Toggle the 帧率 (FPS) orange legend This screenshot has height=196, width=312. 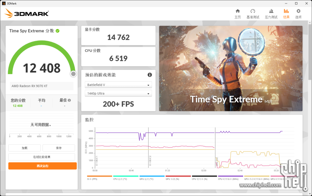99,178
